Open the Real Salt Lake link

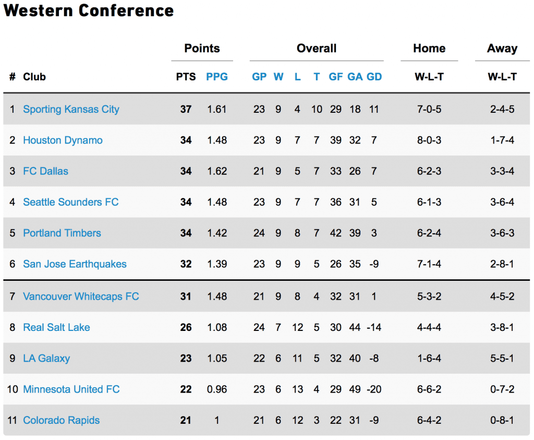click(56, 328)
